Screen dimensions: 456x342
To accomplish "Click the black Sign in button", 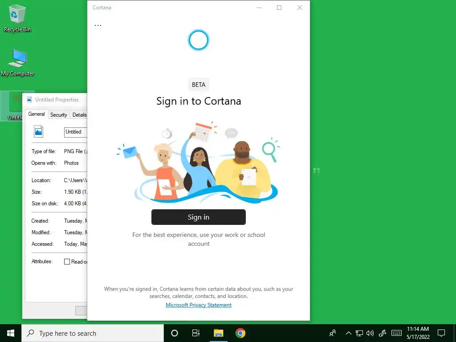I will [x=198, y=217].
